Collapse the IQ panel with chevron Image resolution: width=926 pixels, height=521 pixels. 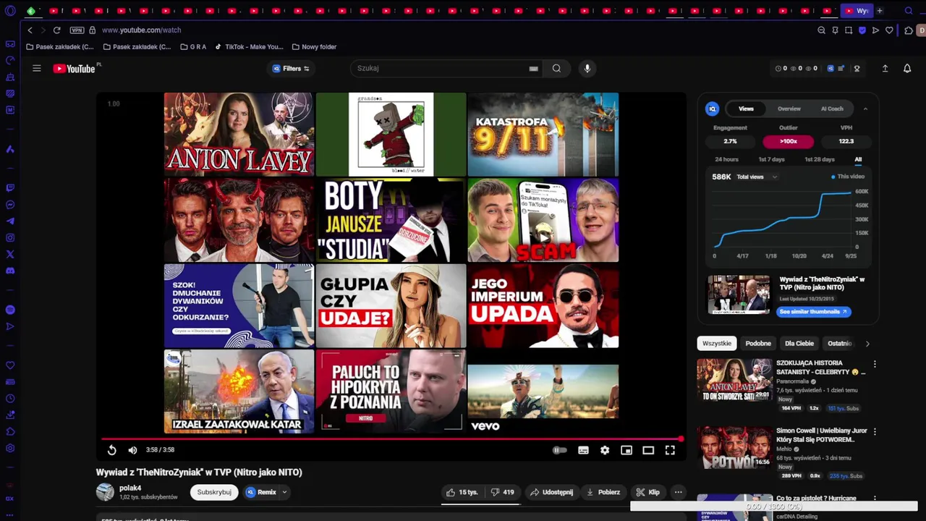tap(865, 109)
